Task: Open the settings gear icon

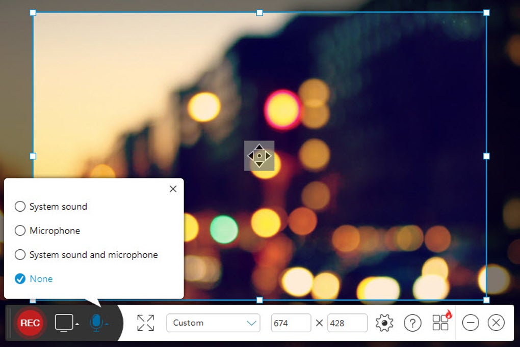Action: point(385,323)
